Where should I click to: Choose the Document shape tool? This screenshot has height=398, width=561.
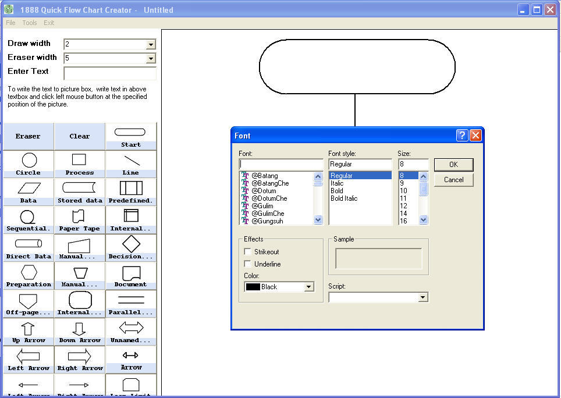pyautogui.click(x=131, y=275)
